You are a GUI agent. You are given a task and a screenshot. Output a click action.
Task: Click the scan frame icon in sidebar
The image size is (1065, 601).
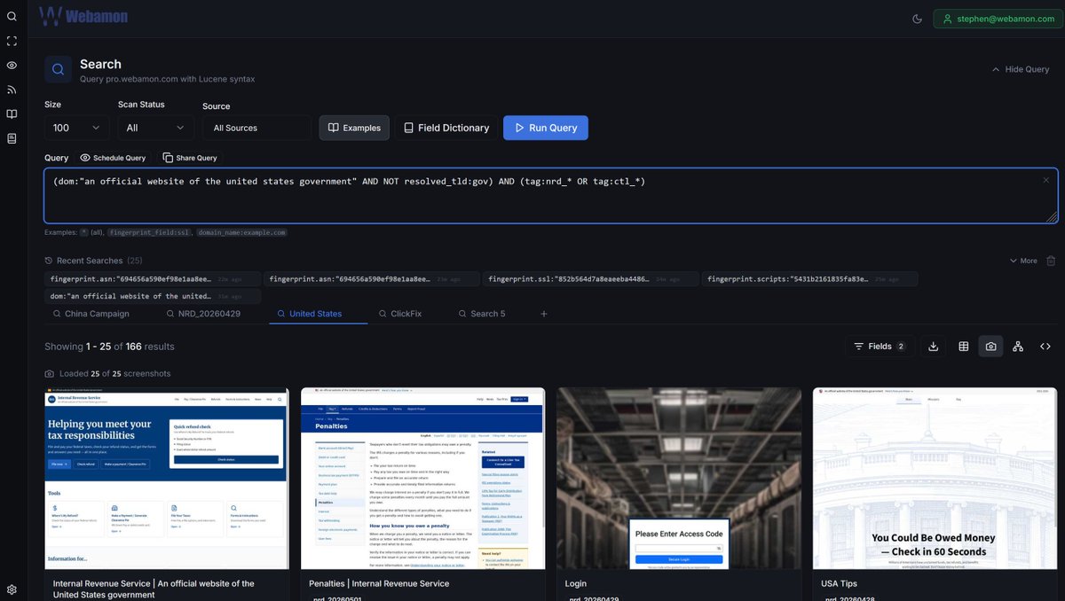point(12,41)
